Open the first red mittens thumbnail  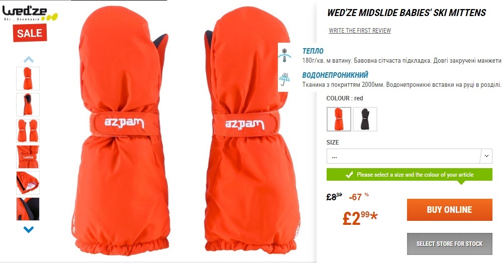28,78
